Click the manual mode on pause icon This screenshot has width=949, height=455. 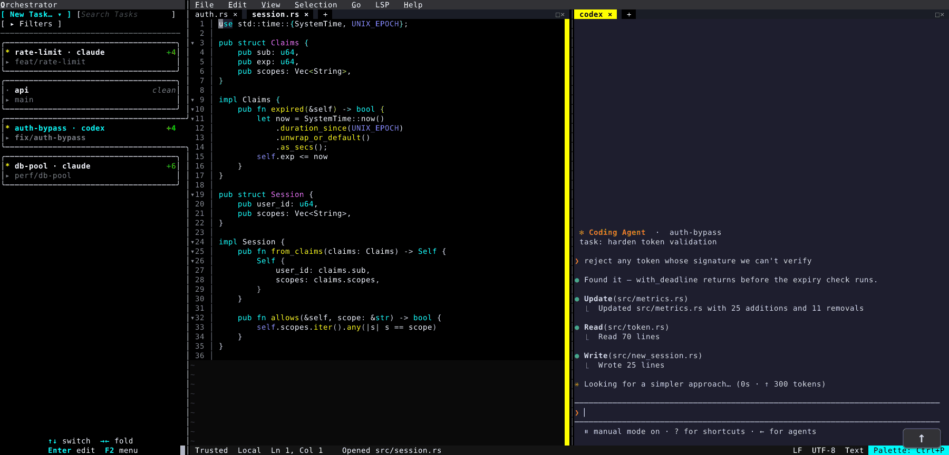(586, 431)
